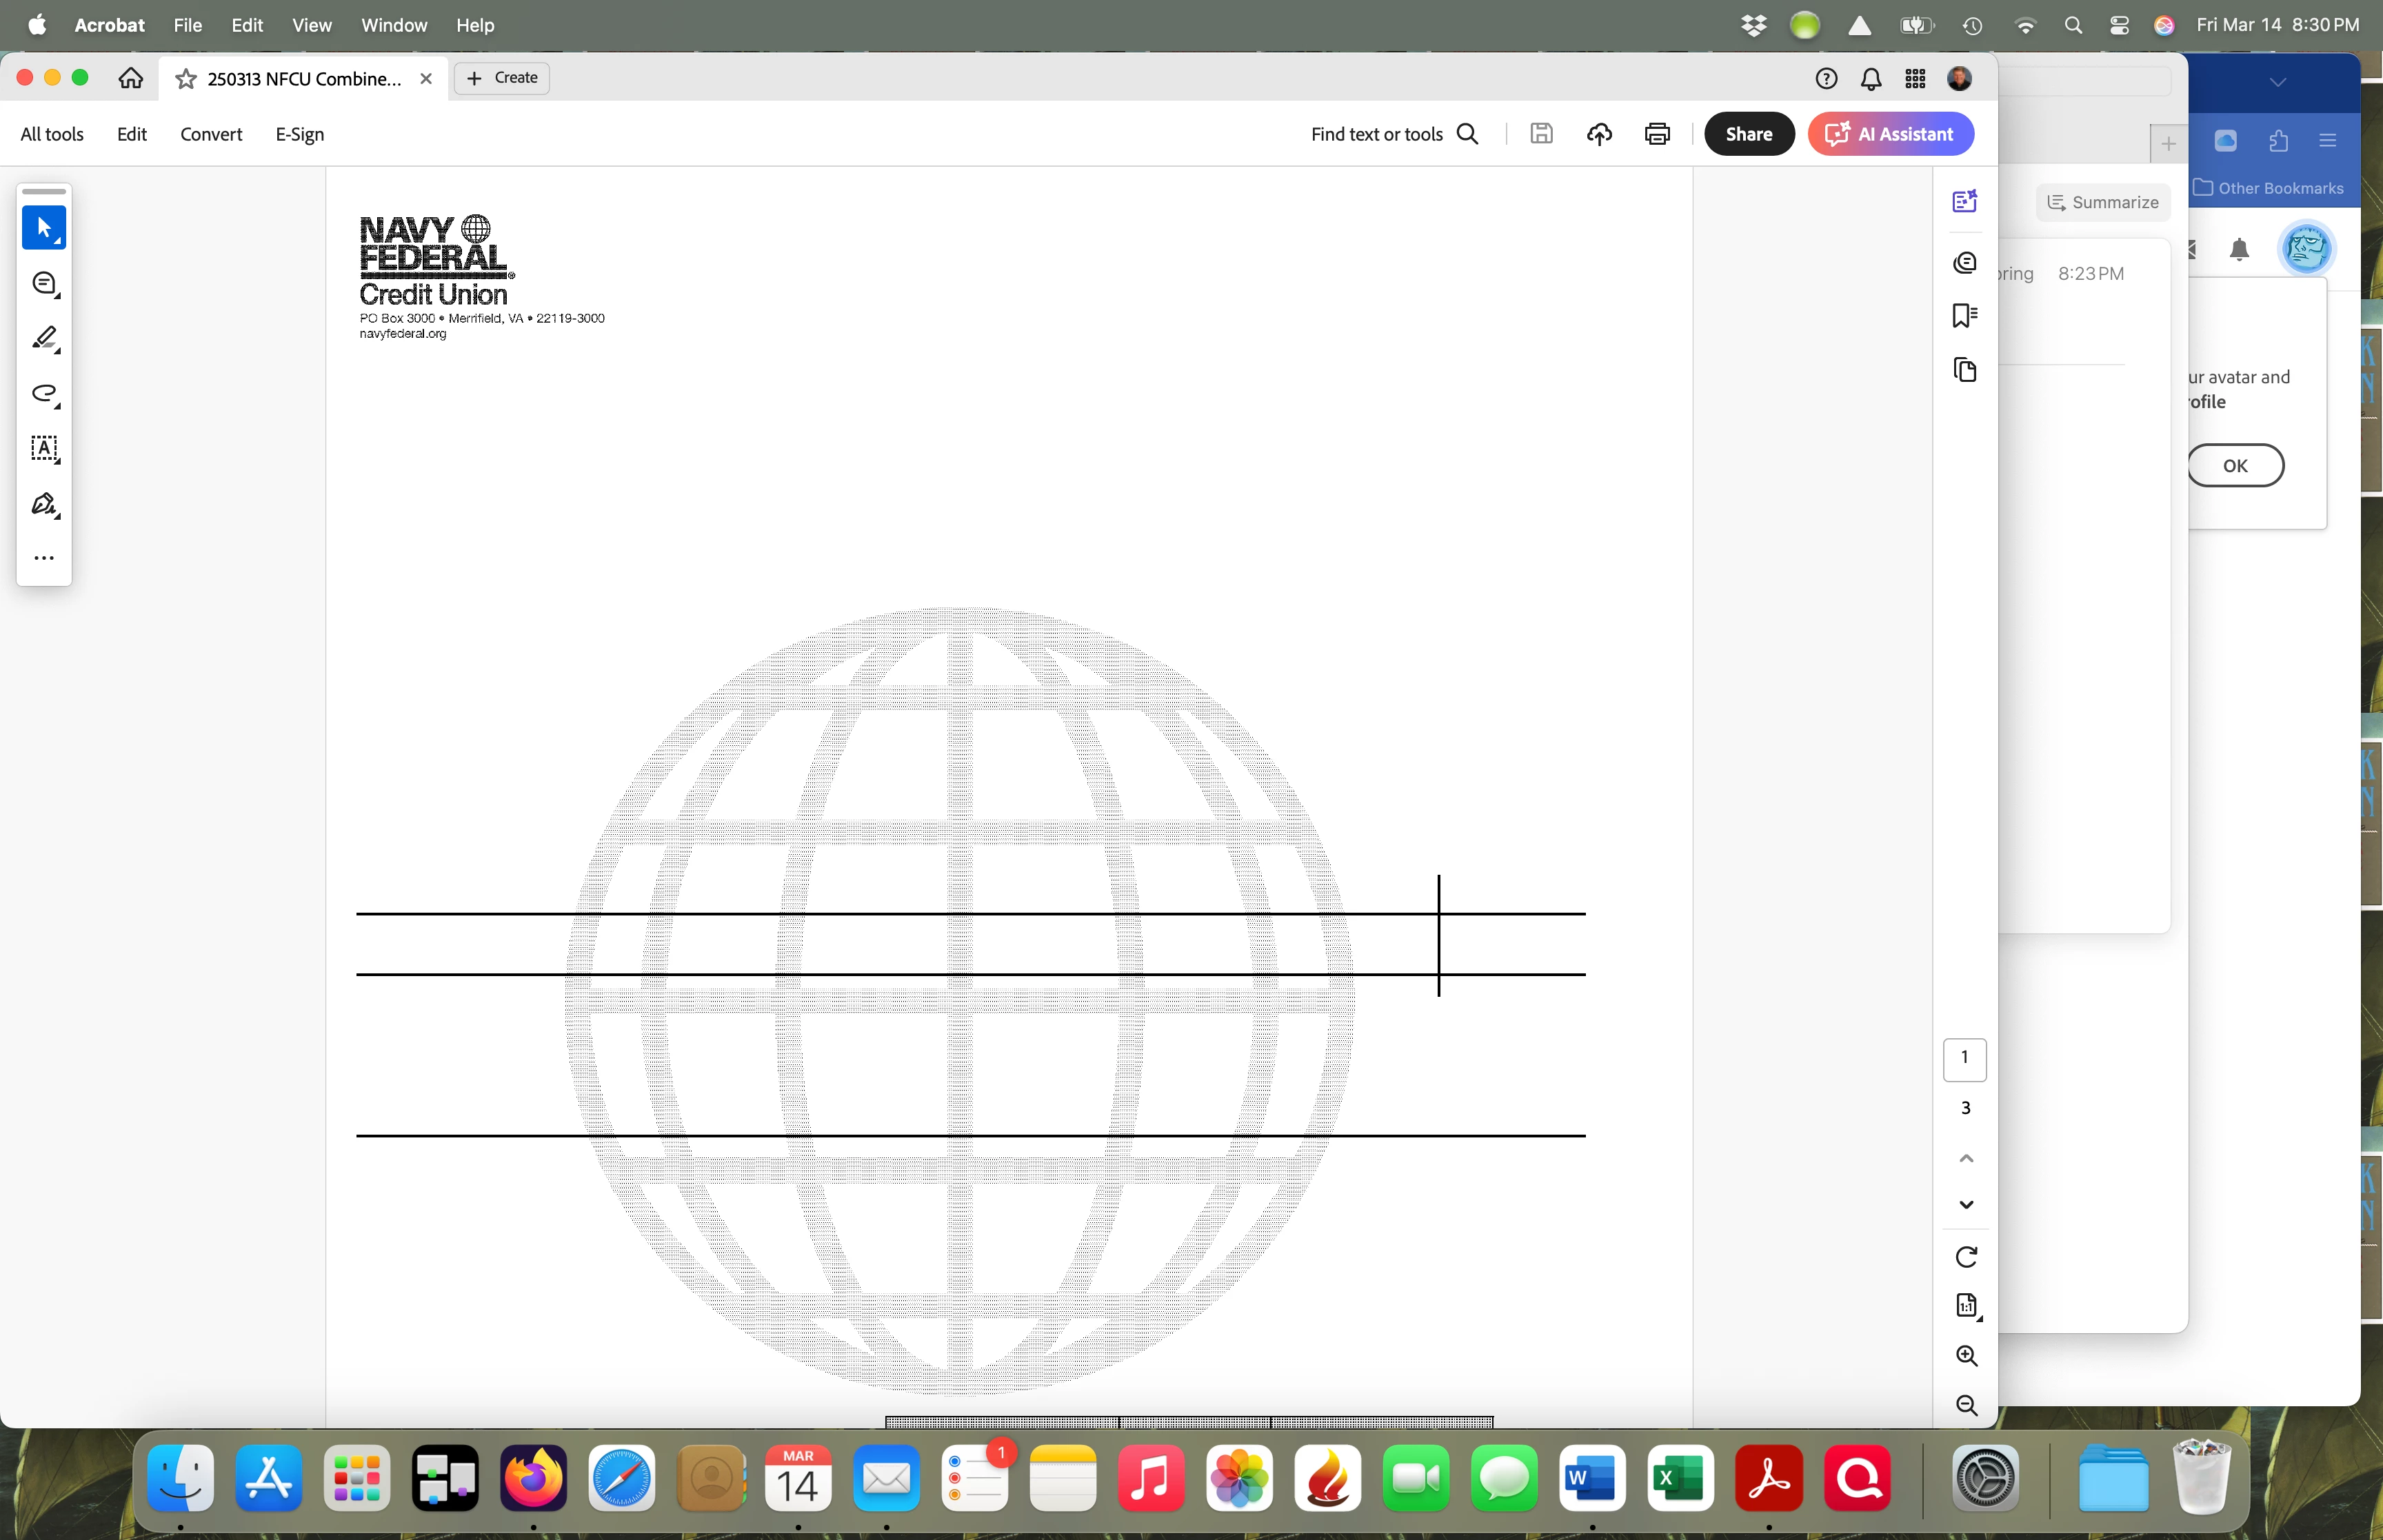Select the arrow Selection tool
2383x1540 pixels.
(x=44, y=228)
